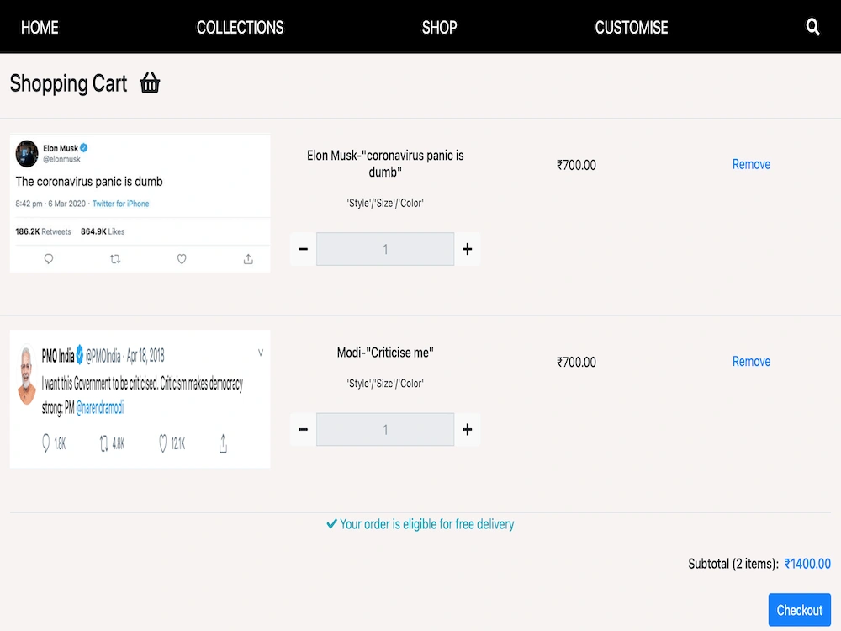The image size is (841, 631).
Task: Increase quantity of Modi item
Action: pos(467,429)
